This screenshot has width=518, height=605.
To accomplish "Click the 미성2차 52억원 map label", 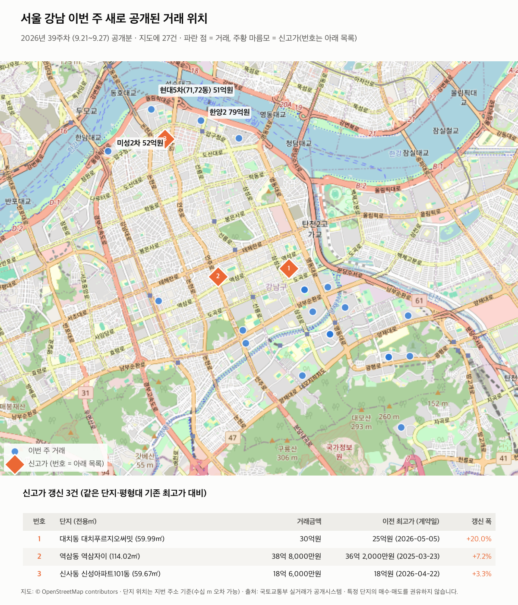I will pos(140,143).
